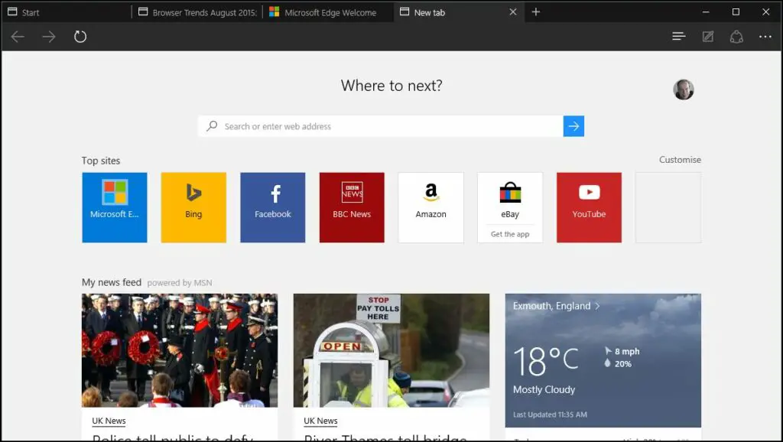Make a Web Note with the pen icon
Viewport: 783px width, 442px height.
click(708, 37)
